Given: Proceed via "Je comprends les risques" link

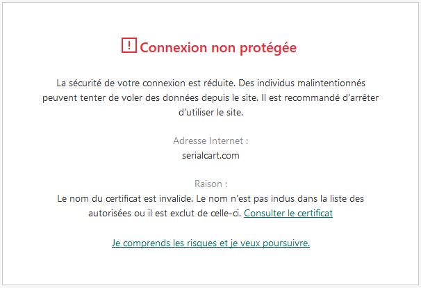Looking at the screenshot, I should click(x=210, y=243).
